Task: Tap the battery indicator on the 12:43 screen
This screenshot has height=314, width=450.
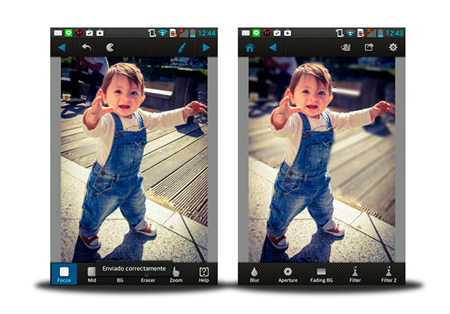Action: [380, 33]
